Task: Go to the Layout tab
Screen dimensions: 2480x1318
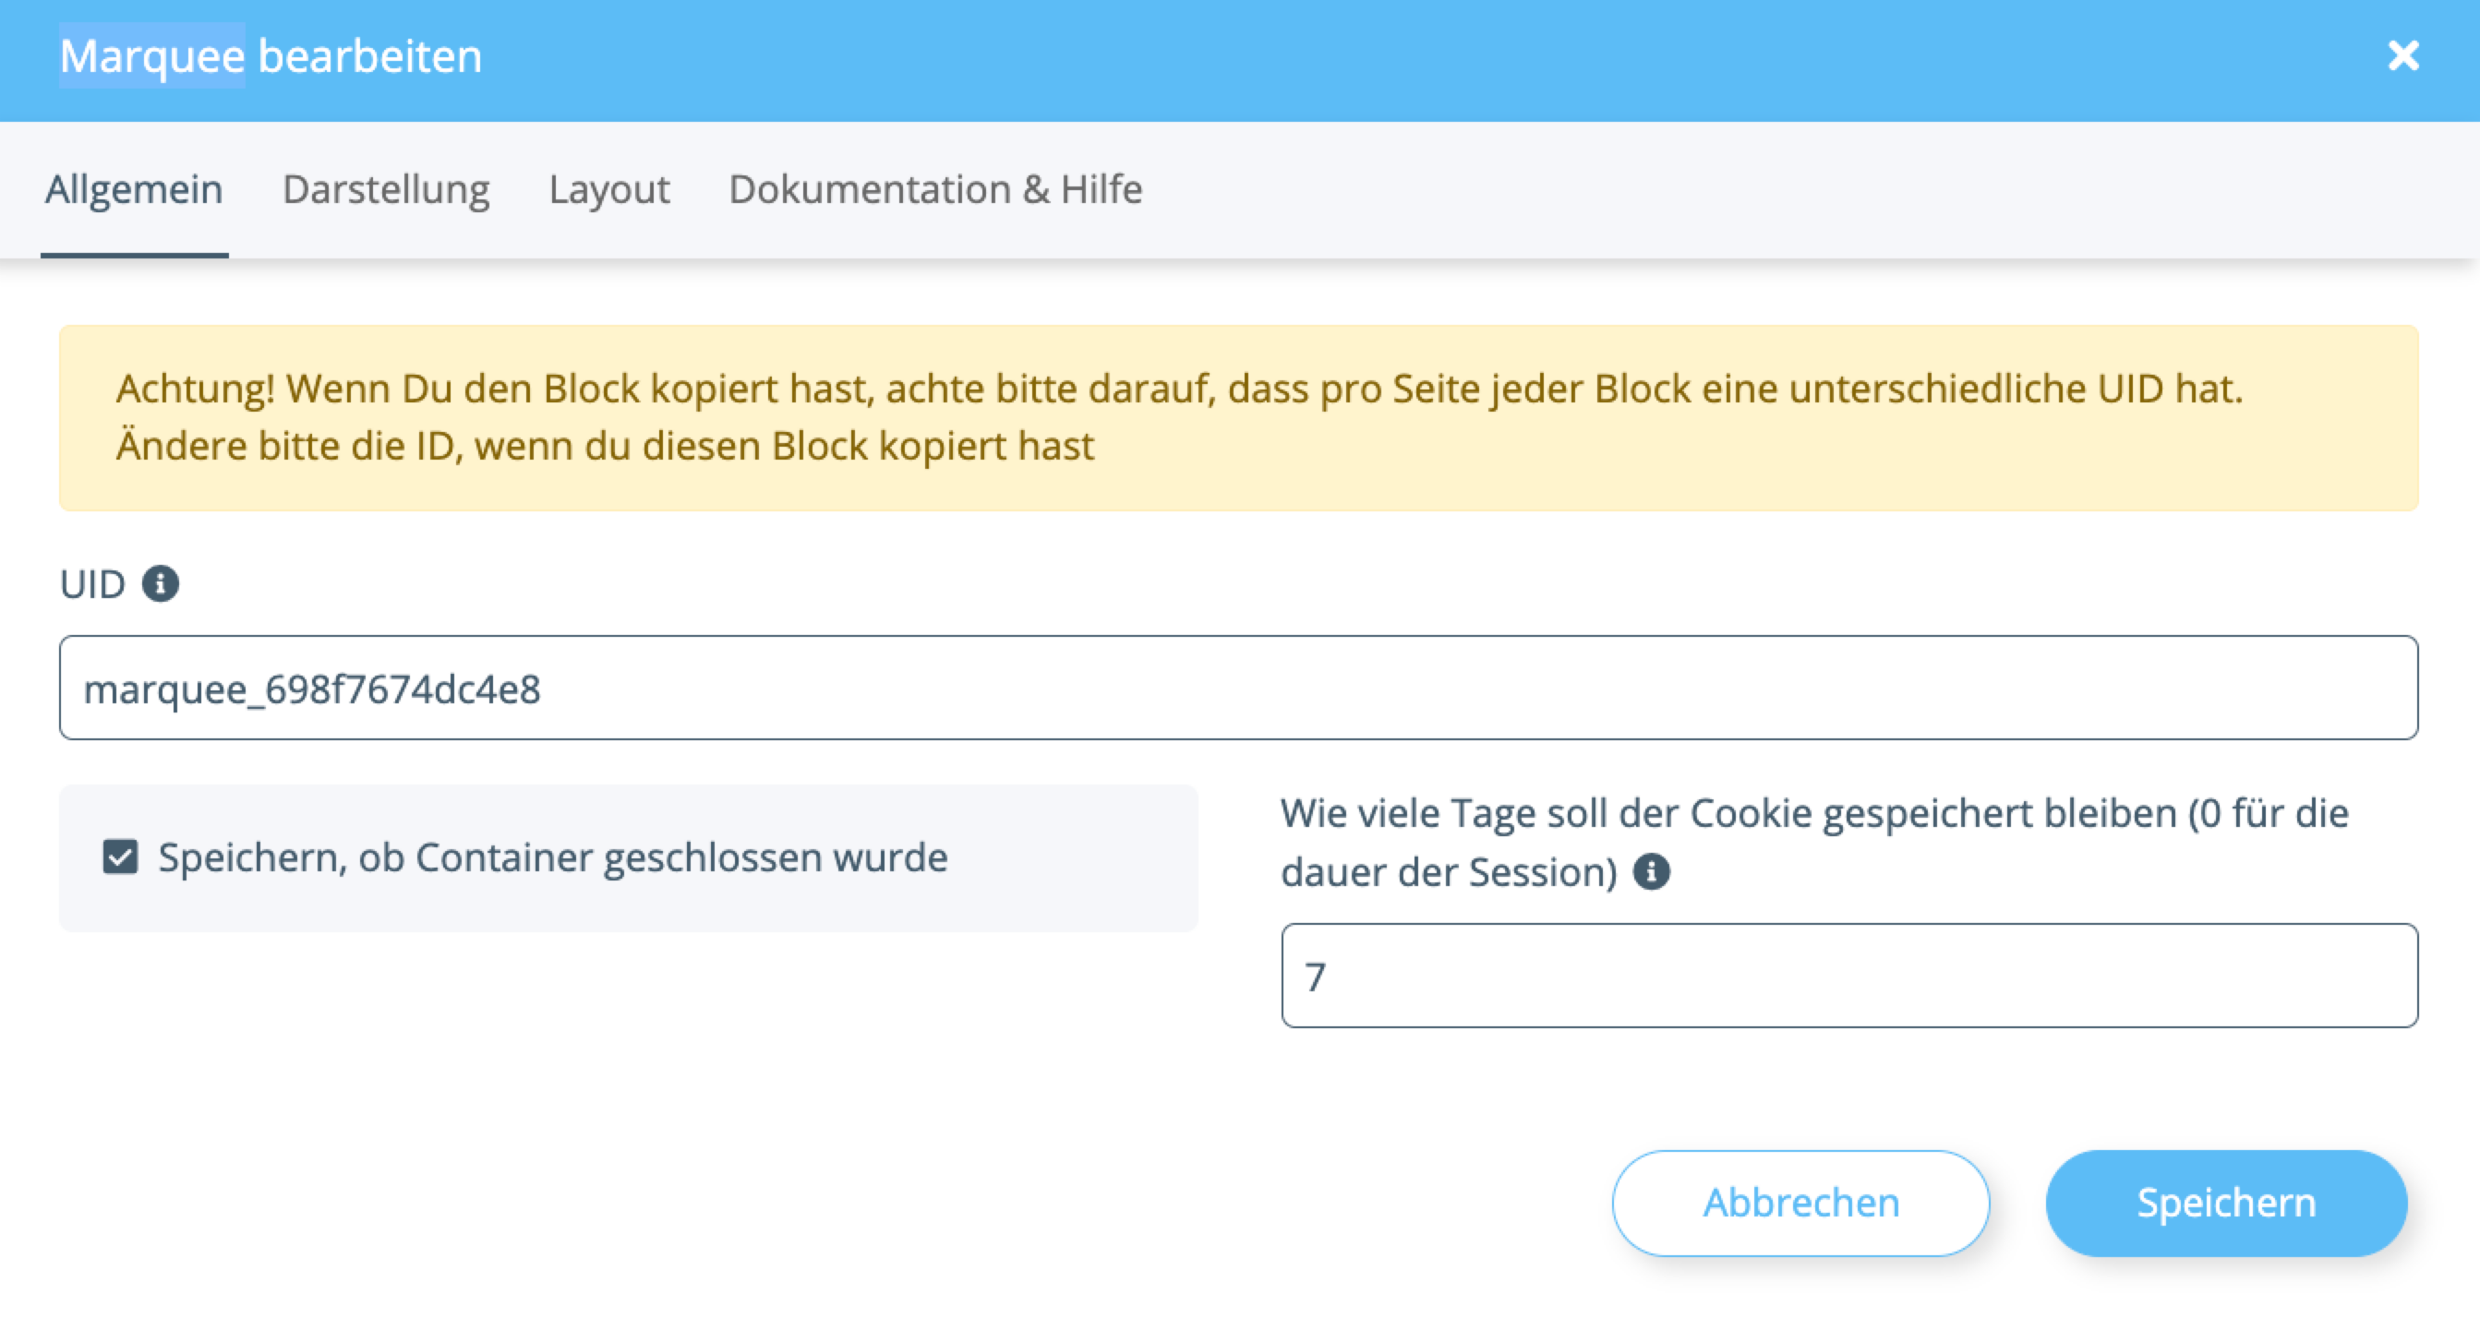Action: point(609,189)
